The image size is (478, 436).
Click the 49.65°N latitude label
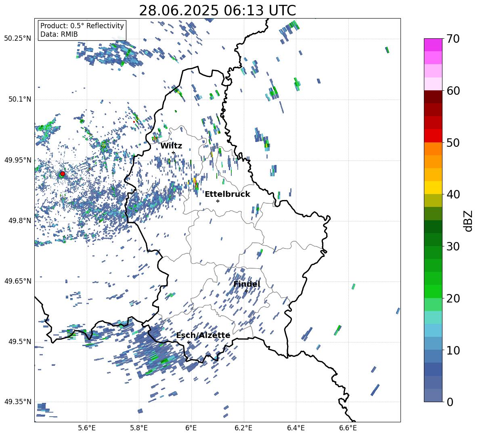[17, 281]
